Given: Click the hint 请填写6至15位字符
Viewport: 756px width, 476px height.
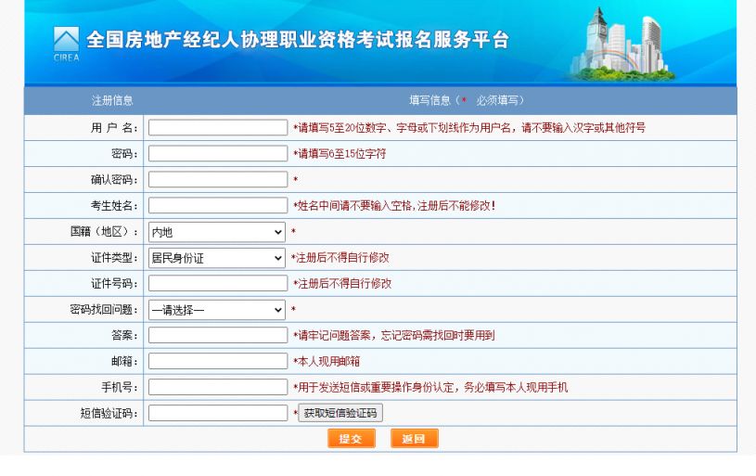Looking at the screenshot, I should click(340, 154).
